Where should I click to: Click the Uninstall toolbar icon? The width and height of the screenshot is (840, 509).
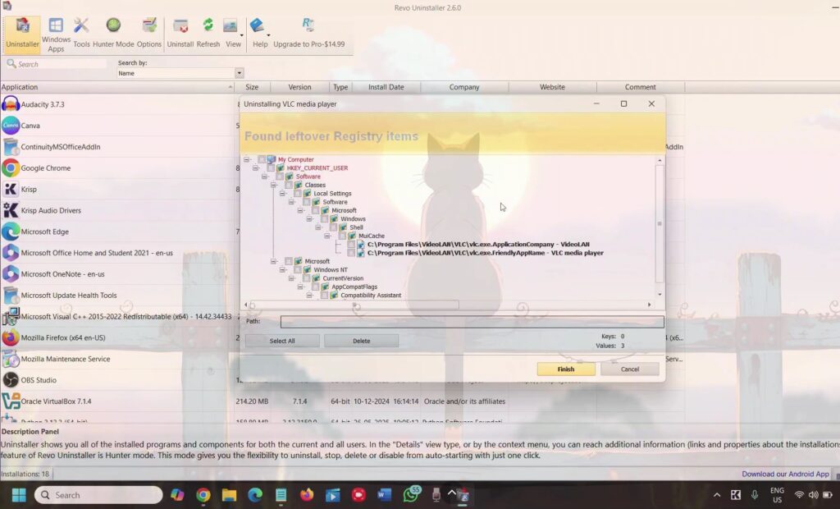tap(180, 34)
